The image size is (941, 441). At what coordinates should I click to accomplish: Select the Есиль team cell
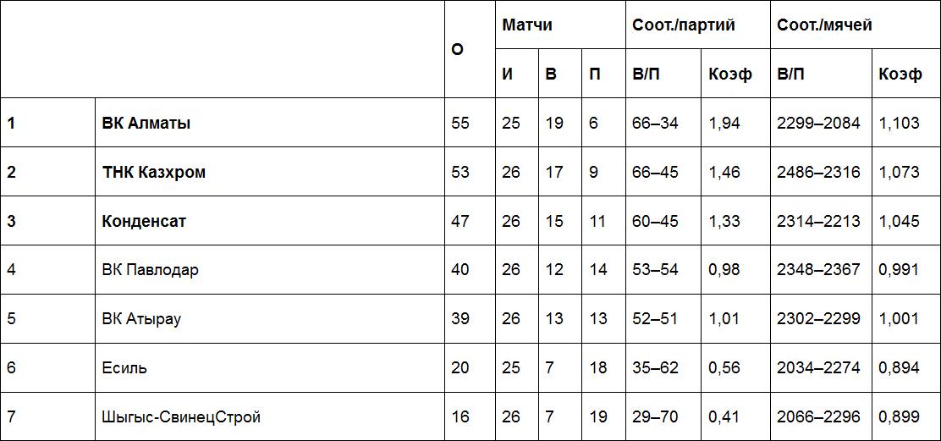click(124, 368)
